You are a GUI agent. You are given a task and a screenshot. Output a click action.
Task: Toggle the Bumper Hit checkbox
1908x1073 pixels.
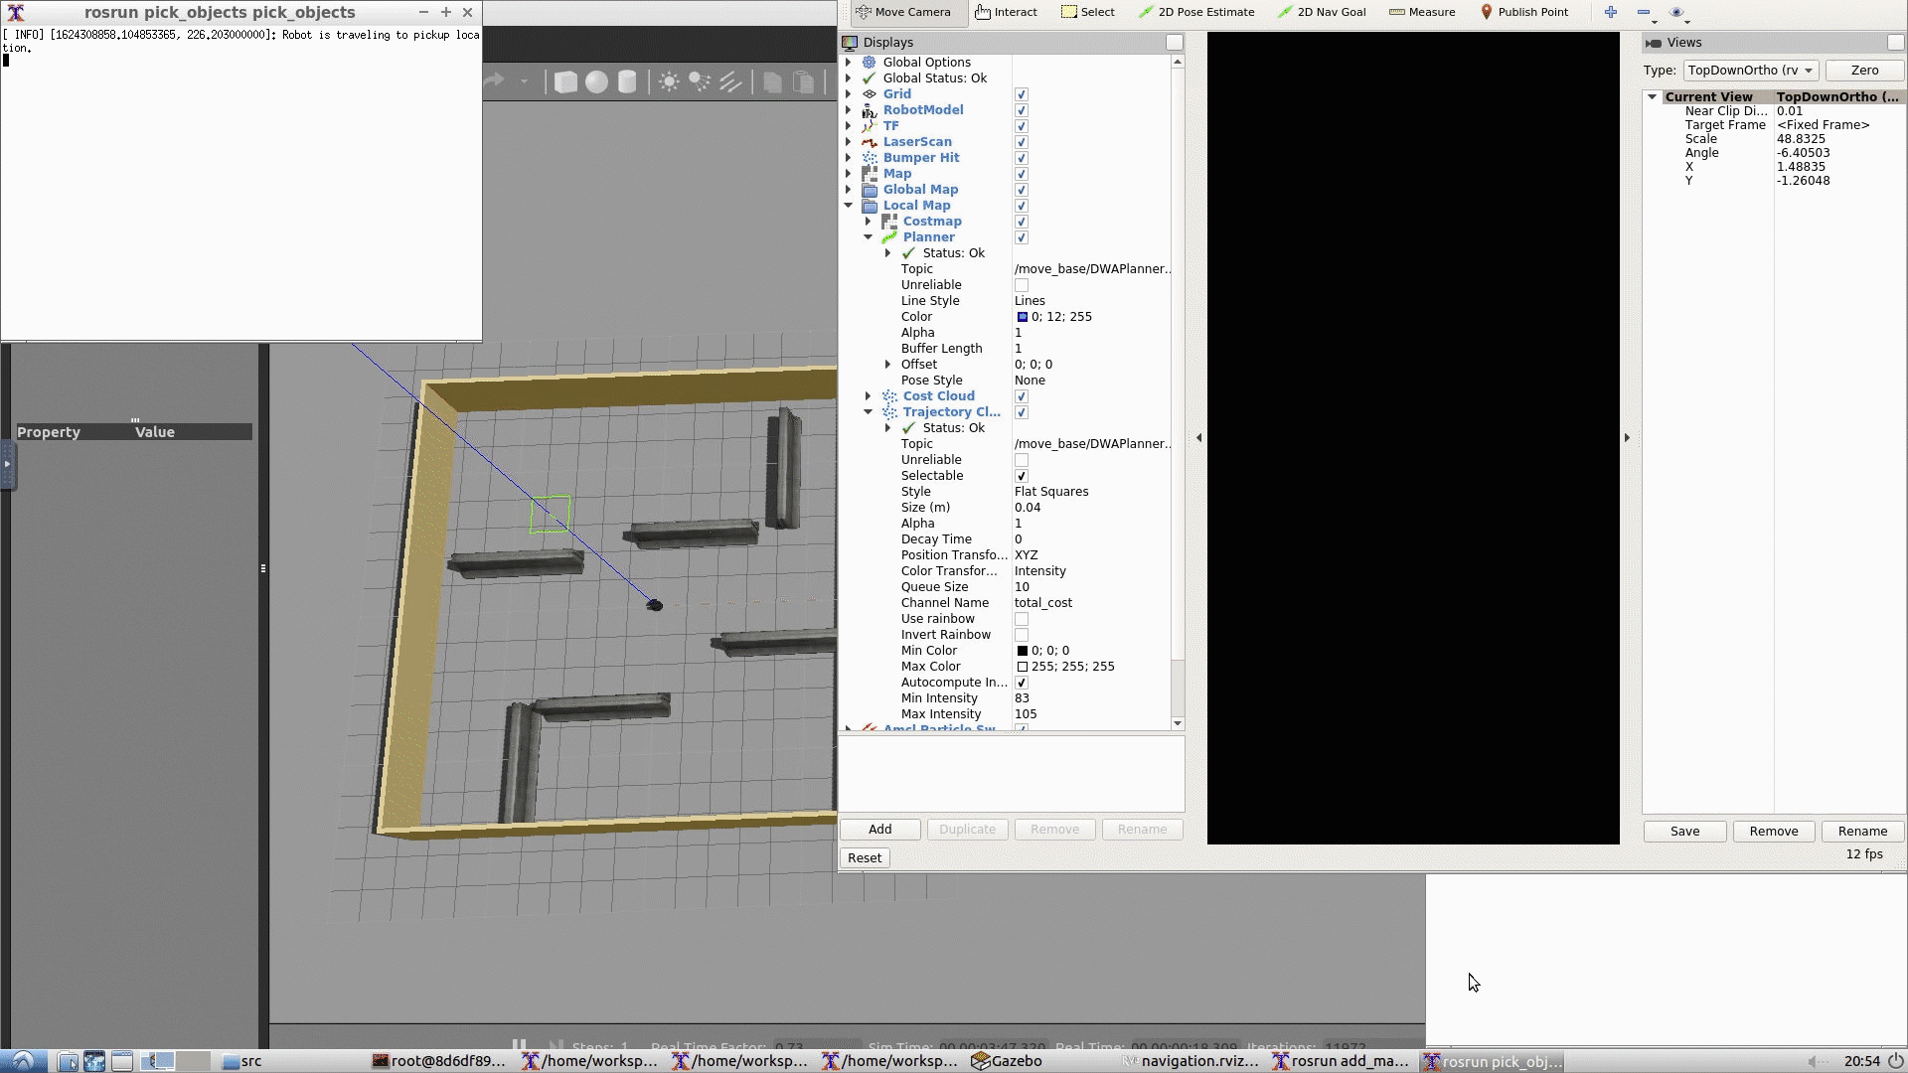pos(1021,158)
